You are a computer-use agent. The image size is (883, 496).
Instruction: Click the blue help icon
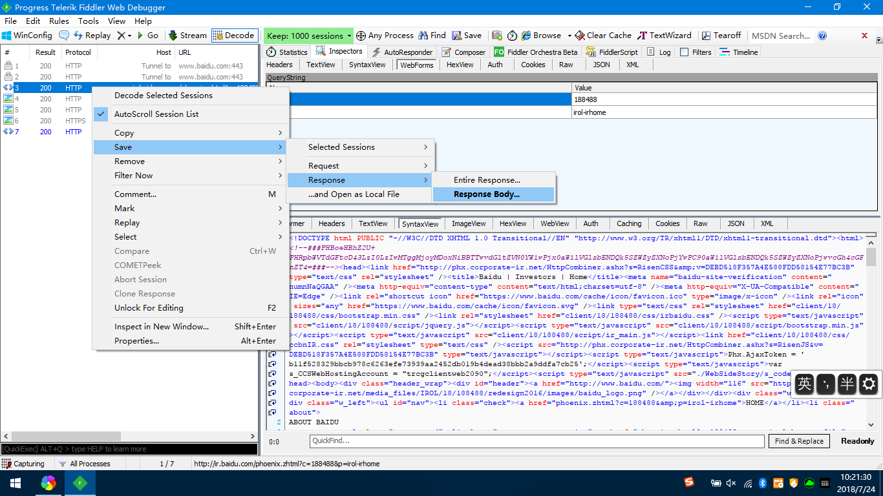click(x=822, y=36)
